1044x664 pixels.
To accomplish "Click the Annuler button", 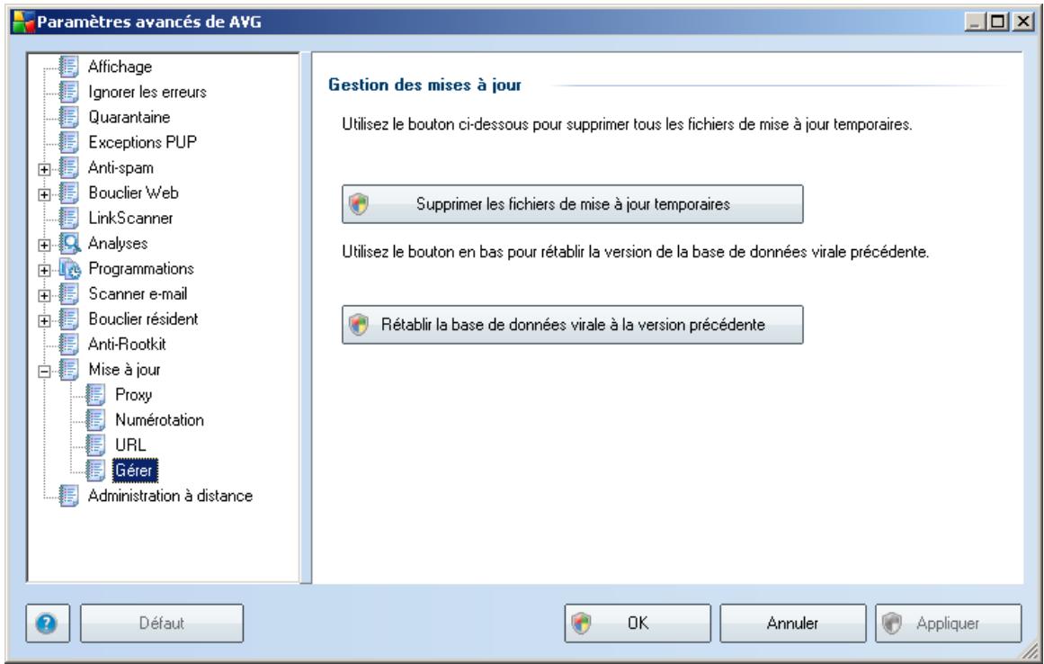I will (x=792, y=624).
